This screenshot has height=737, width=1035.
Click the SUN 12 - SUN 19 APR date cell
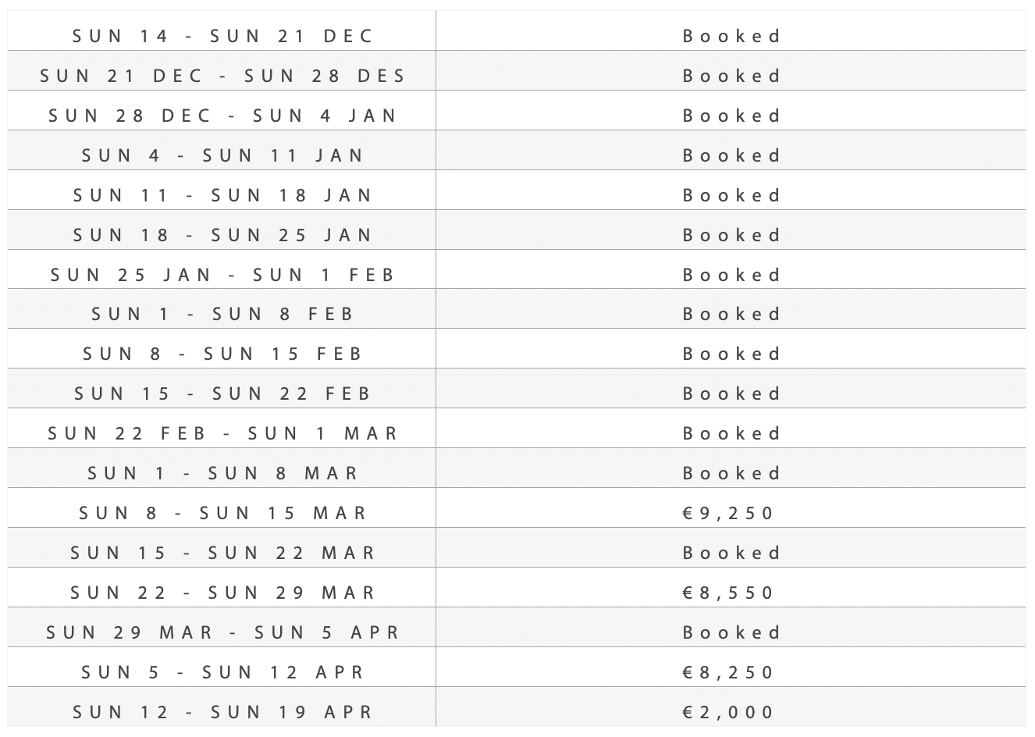coord(223,712)
